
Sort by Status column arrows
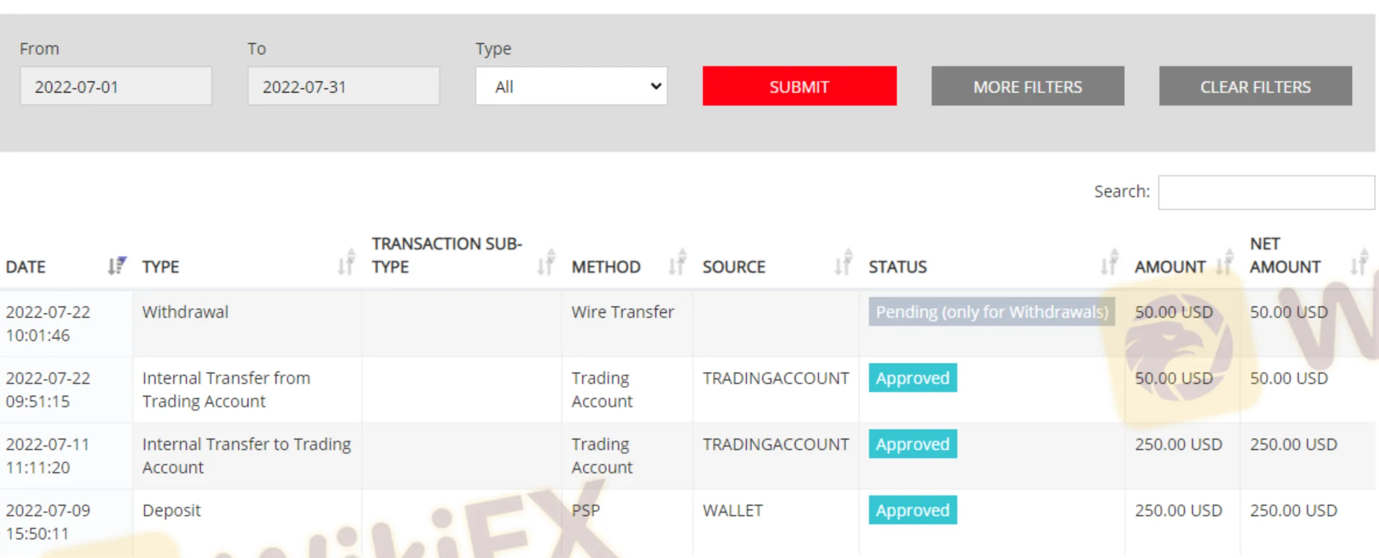pyautogui.click(x=1109, y=262)
